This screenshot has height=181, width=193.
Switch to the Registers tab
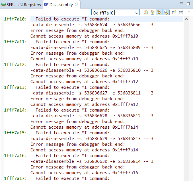[x=30, y=5]
